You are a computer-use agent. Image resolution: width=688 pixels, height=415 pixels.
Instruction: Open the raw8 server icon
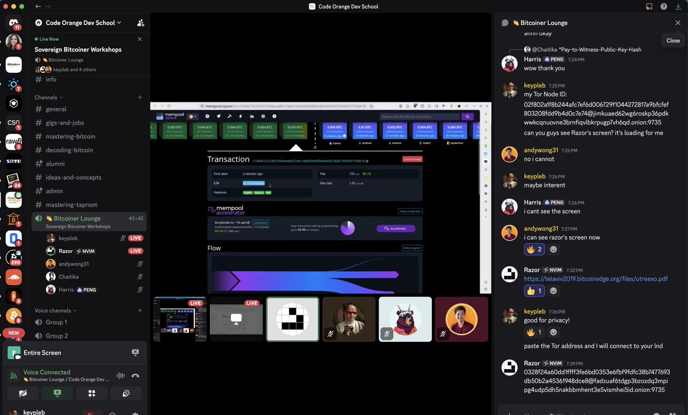pyautogui.click(x=14, y=142)
